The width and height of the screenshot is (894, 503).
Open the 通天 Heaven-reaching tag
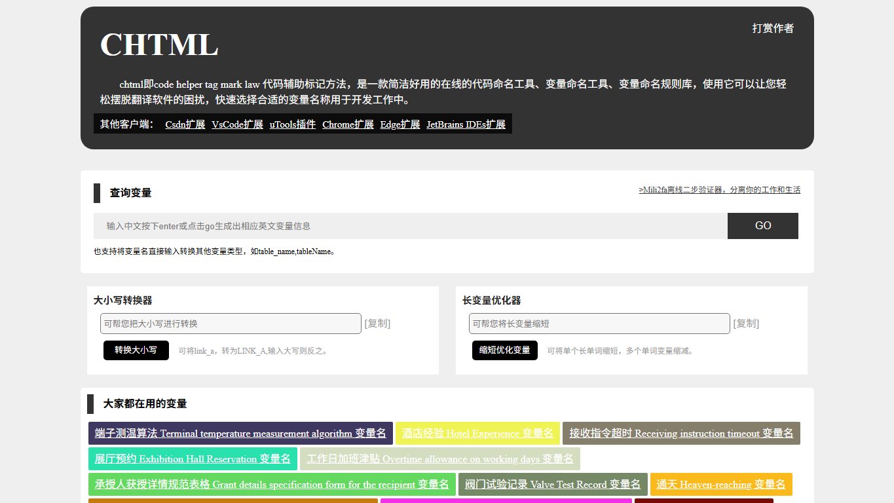pos(721,485)
